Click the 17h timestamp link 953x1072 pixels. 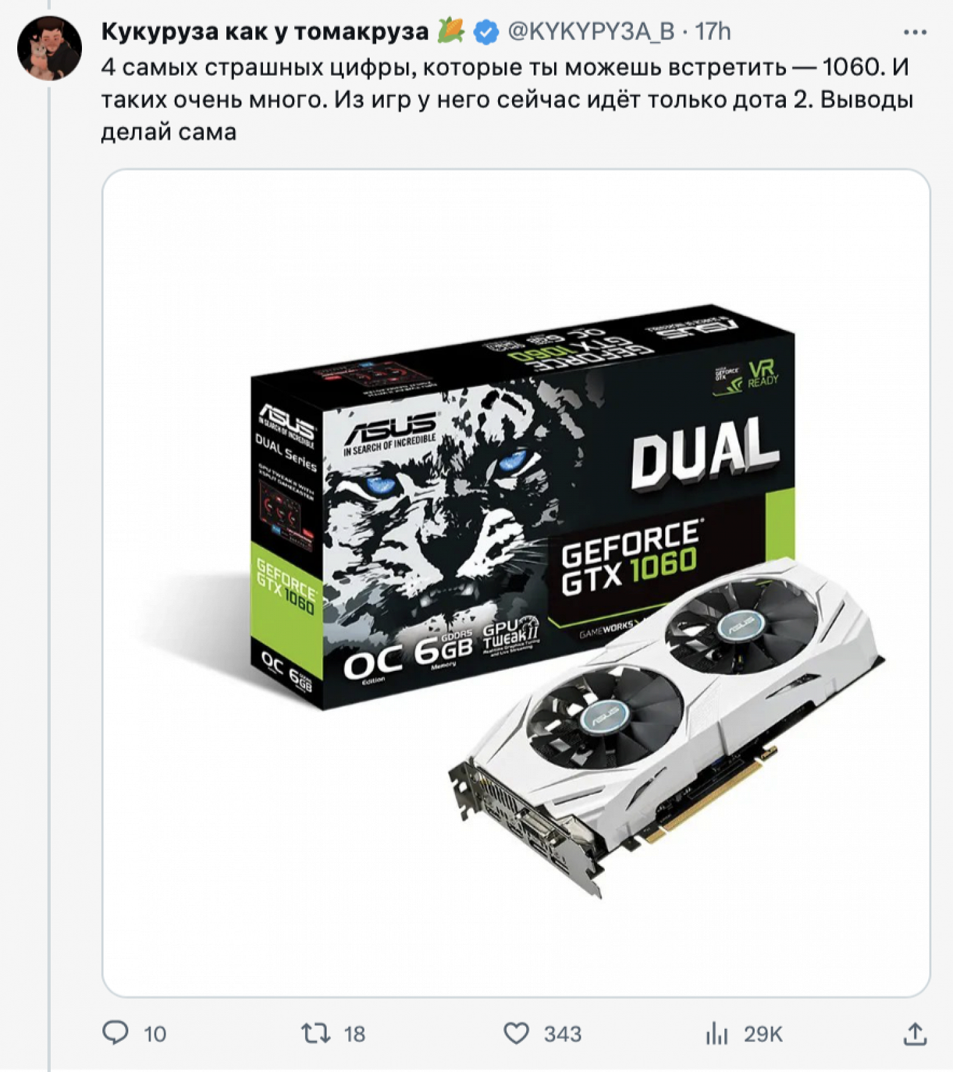(x=713, y=31)
